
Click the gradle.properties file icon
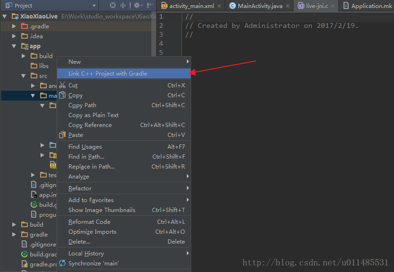pyautogui.click(x=25, y=264)
